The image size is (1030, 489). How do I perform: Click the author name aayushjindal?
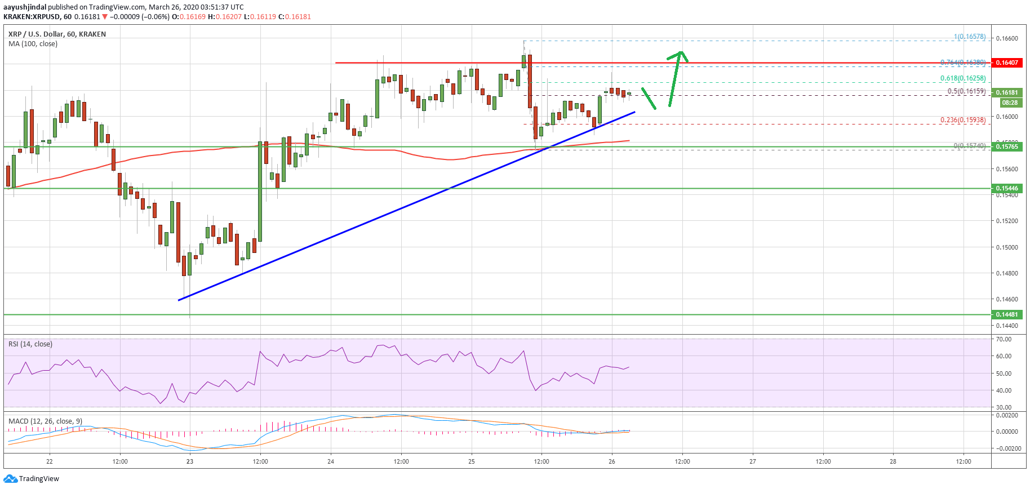pyautogui.click(x=25, y=7)
